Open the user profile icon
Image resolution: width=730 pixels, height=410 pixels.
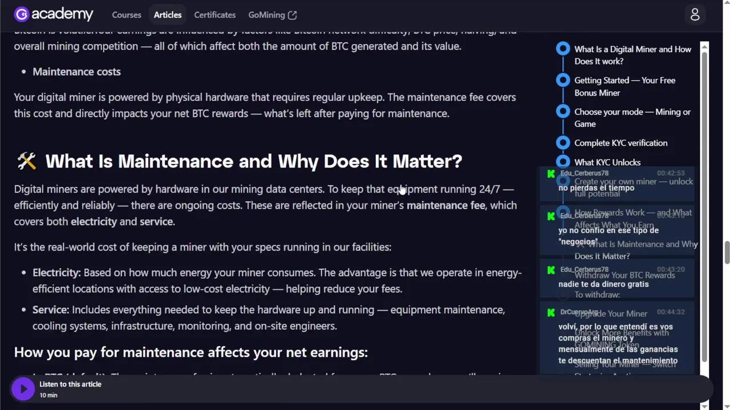695,15
